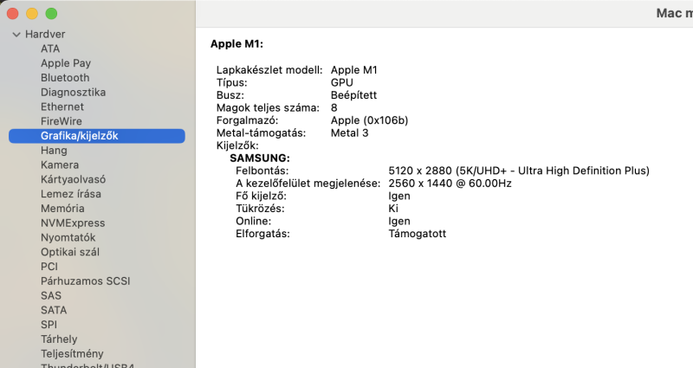693x368 pixels.
Task: Click the Apple M1: heading
Action: coord(236,44)
